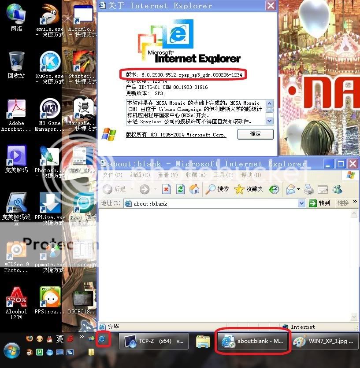Click the 转到 Go button beside address bar
Viewport: 360px width, 368px height.
pos(319,203)
